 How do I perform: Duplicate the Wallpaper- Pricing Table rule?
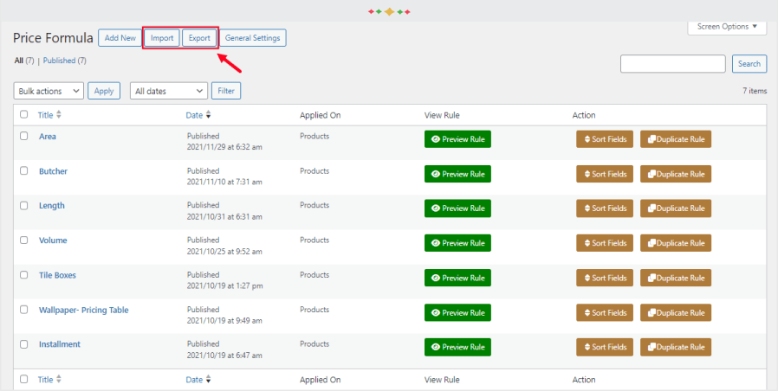coord(675,312)
